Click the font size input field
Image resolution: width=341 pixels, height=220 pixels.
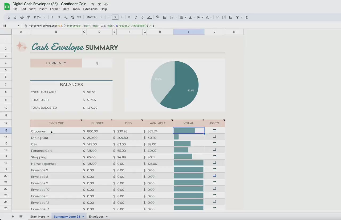click(x=115, y=17)
